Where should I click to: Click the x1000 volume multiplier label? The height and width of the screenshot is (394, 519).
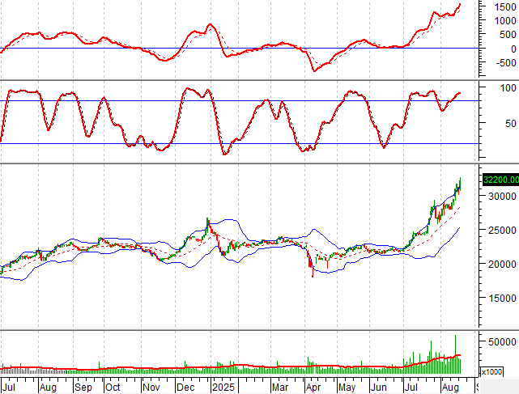click(x=491, y=372)
